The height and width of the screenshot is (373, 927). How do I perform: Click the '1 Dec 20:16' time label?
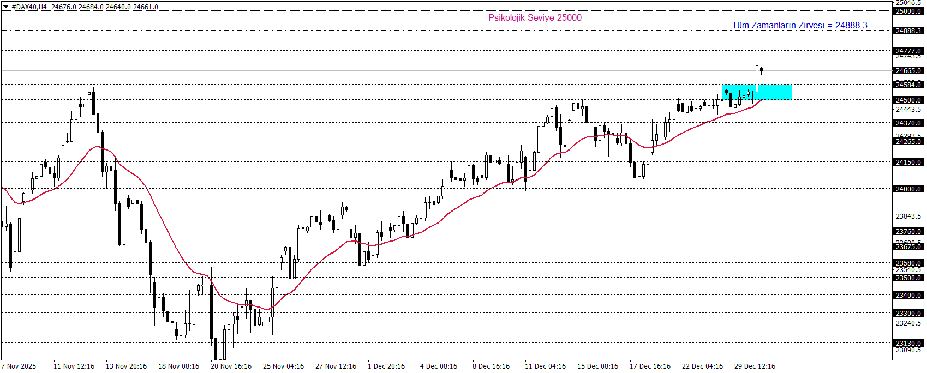click(x=386, y=366)
